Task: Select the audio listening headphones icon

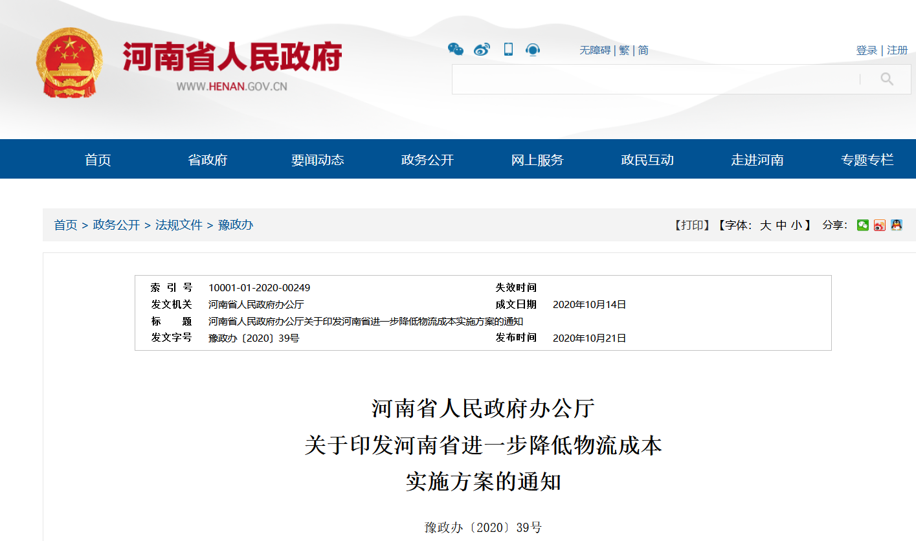Action: click(x=532, y=49)
